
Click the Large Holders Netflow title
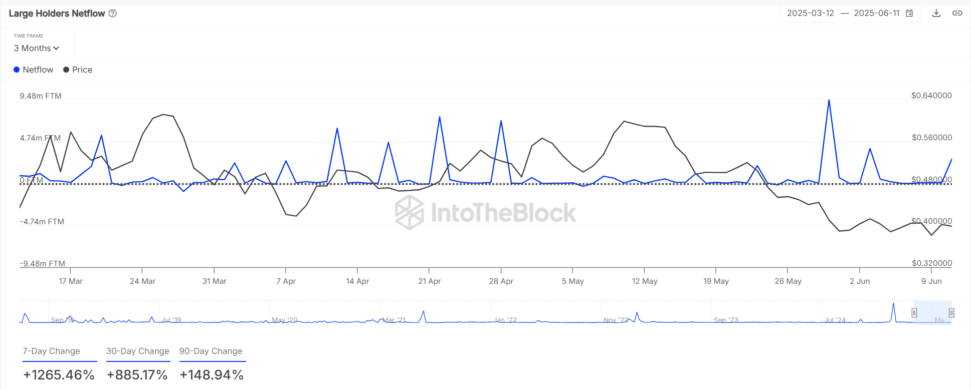[57, 14]
